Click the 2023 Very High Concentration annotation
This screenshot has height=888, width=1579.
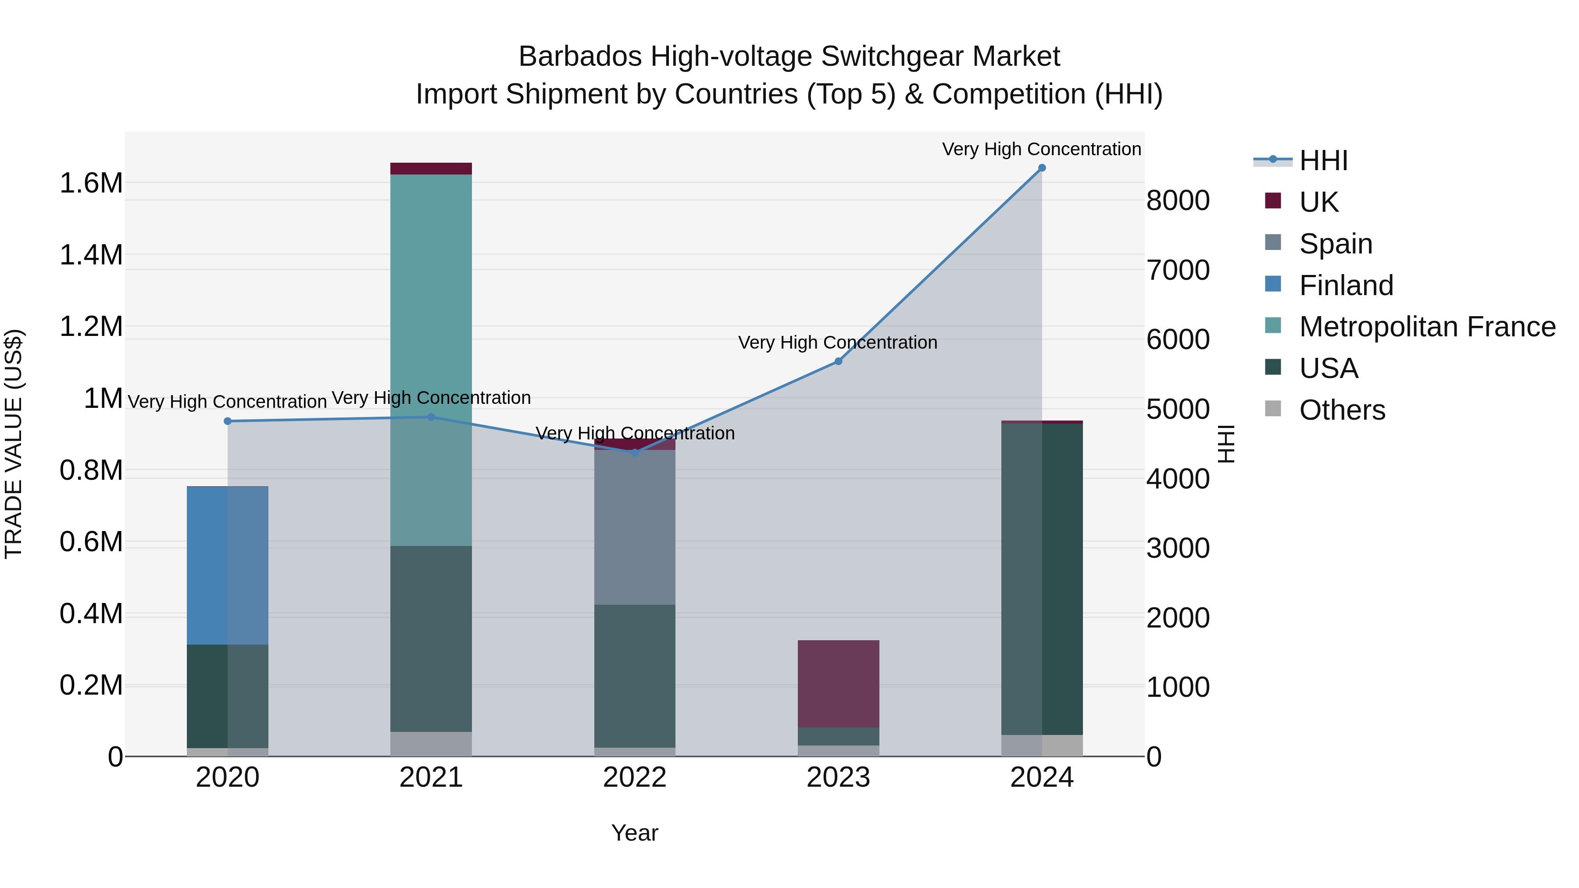[x=838, y=342]
